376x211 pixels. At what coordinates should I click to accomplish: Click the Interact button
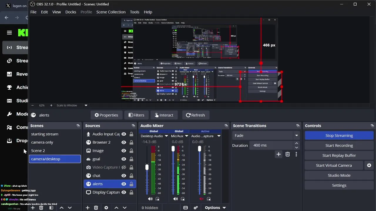tap(164, 115)
